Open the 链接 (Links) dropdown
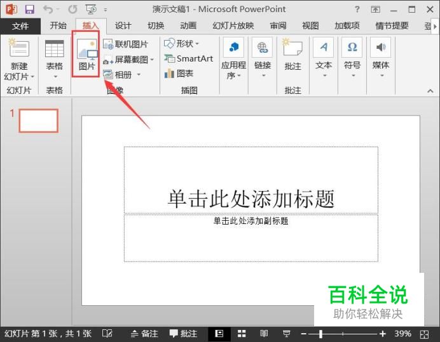 click(x=263, y=58)
